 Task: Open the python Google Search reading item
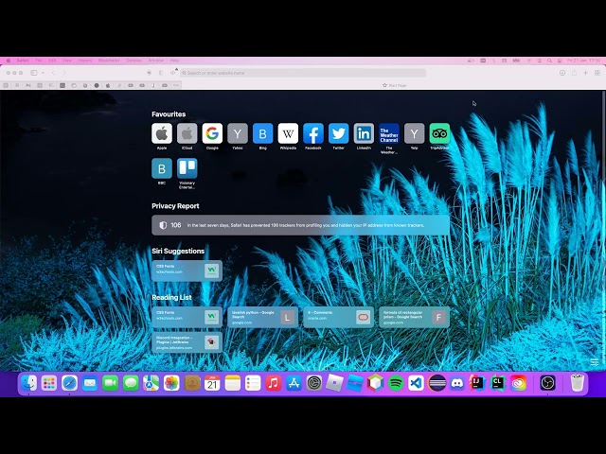263,318
